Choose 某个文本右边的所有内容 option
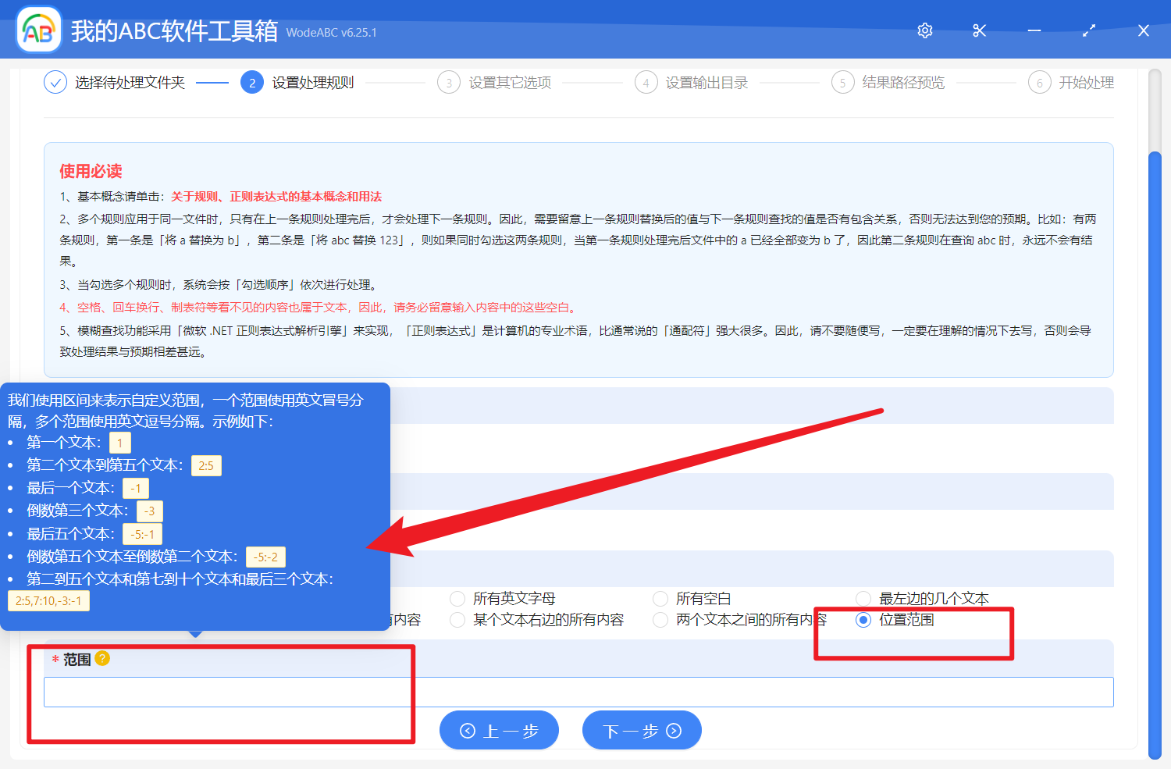This screenshot has width=1171, height=769. point(458,620)
